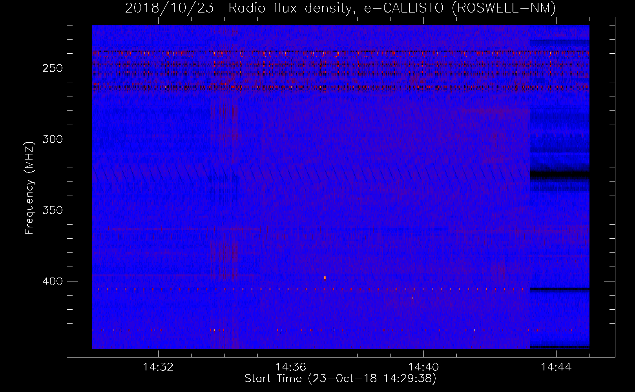Click the 14:32 time tick label
Viewport: 635px width, 392px height.
[158, 367]
